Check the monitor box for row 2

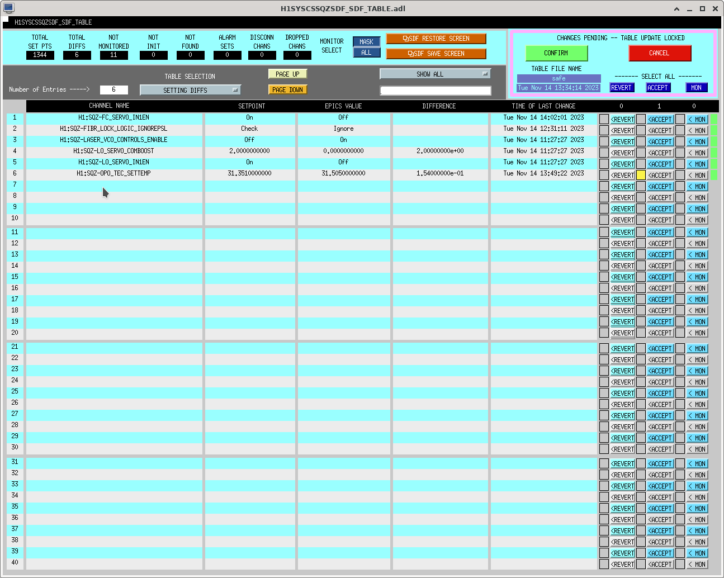(680, 130)
